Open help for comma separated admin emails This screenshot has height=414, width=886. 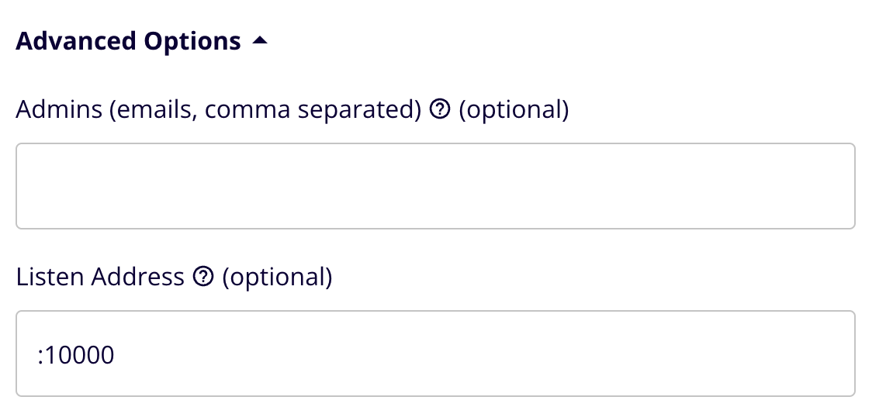tap(439, 111)
